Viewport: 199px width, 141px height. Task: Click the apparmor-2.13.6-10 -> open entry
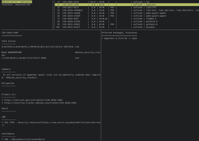click(119, 38)
